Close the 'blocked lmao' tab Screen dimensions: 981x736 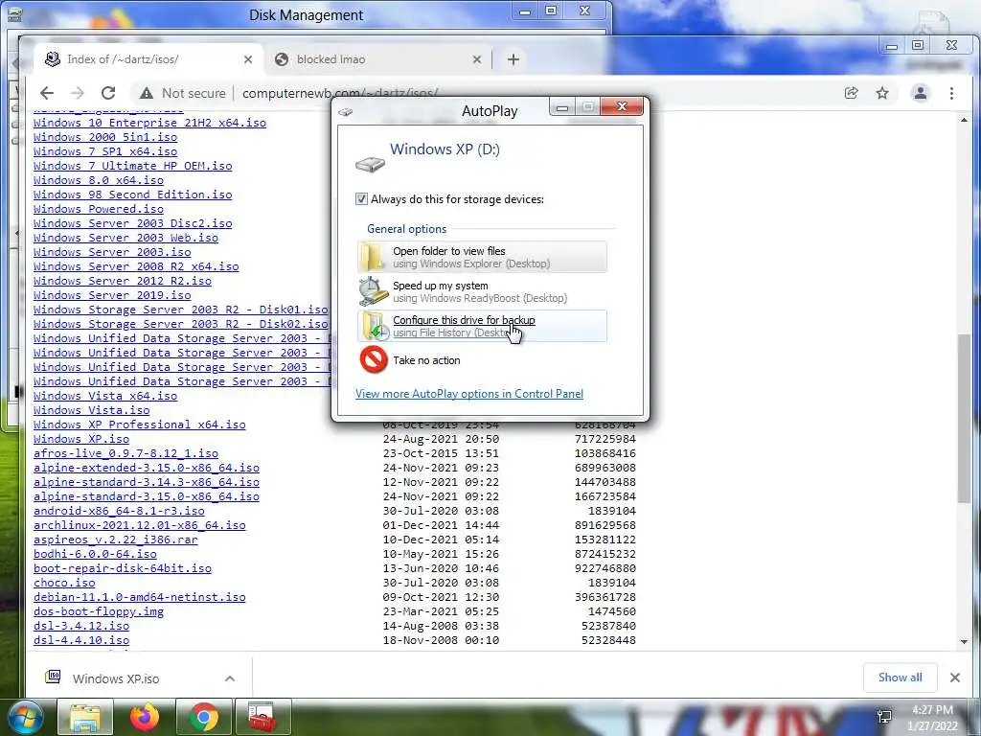(x=477, y=59)
